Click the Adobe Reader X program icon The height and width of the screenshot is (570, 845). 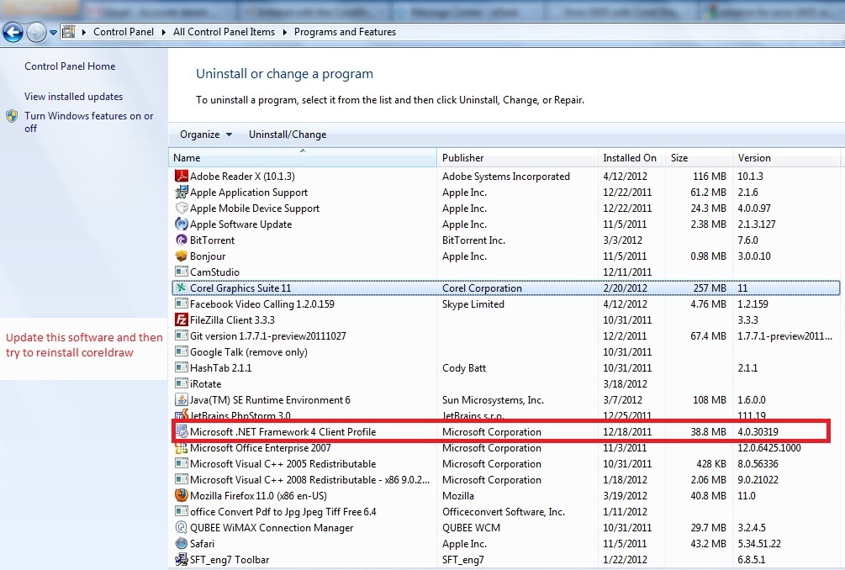[x=181, y=177]
